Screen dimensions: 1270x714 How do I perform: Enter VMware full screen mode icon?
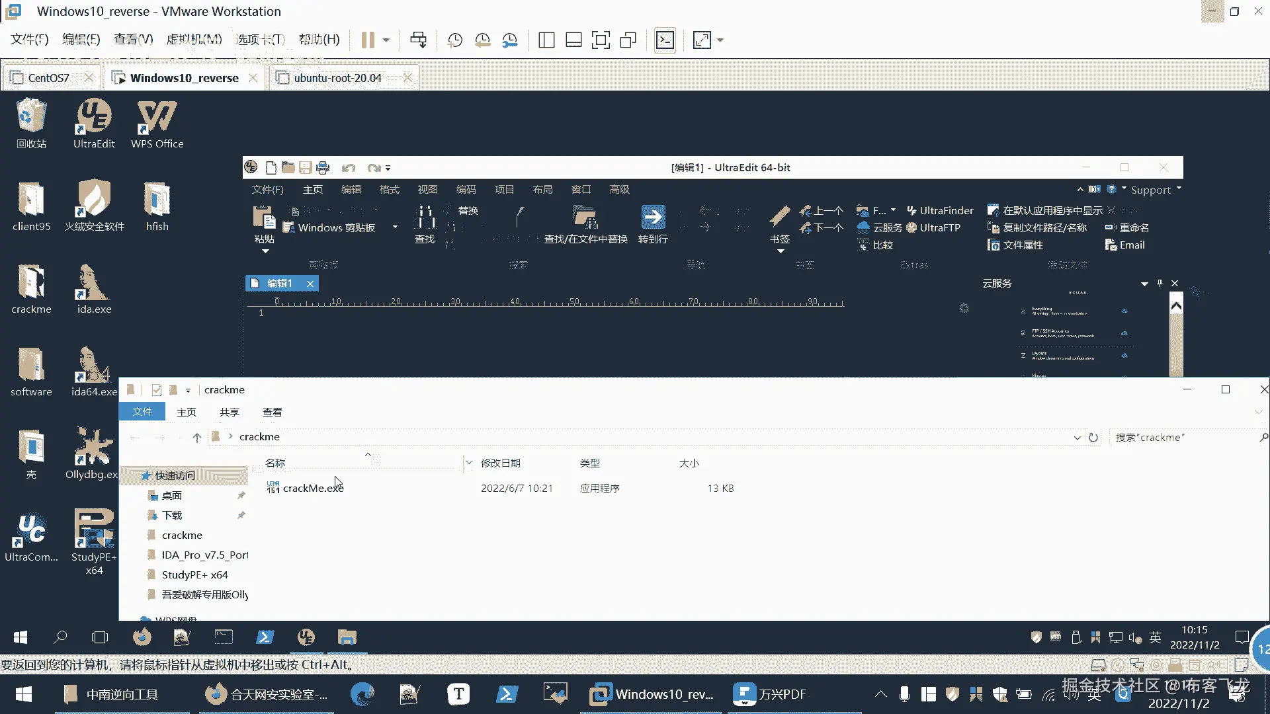601,40
